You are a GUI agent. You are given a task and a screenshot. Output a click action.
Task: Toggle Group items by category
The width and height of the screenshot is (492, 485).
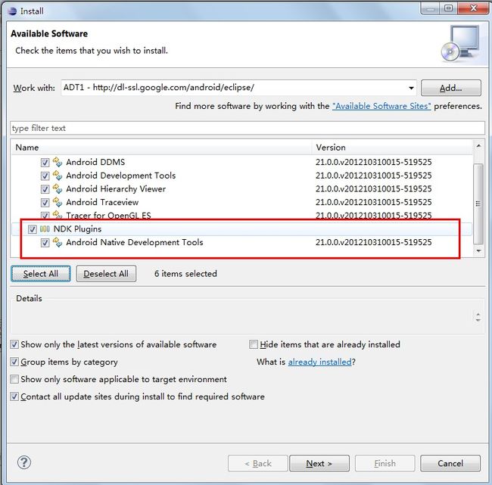(x=14, y=362)
